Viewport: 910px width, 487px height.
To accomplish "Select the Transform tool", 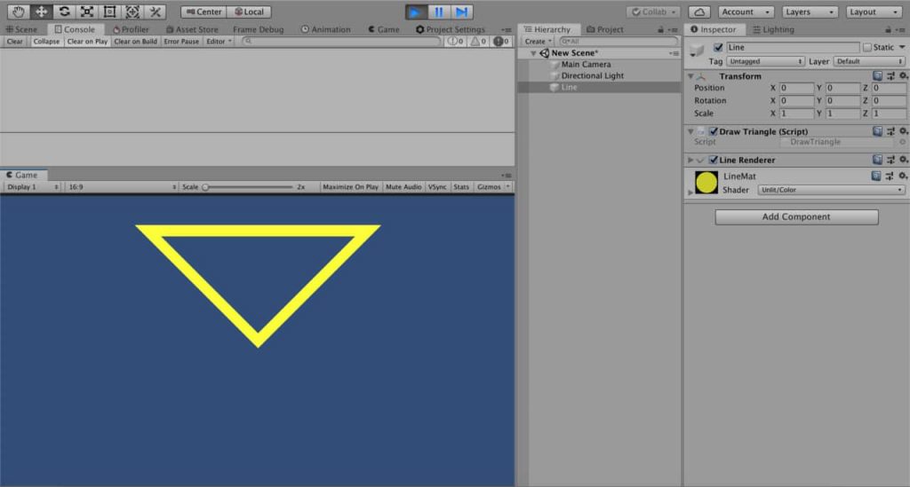I will (132, 12).
